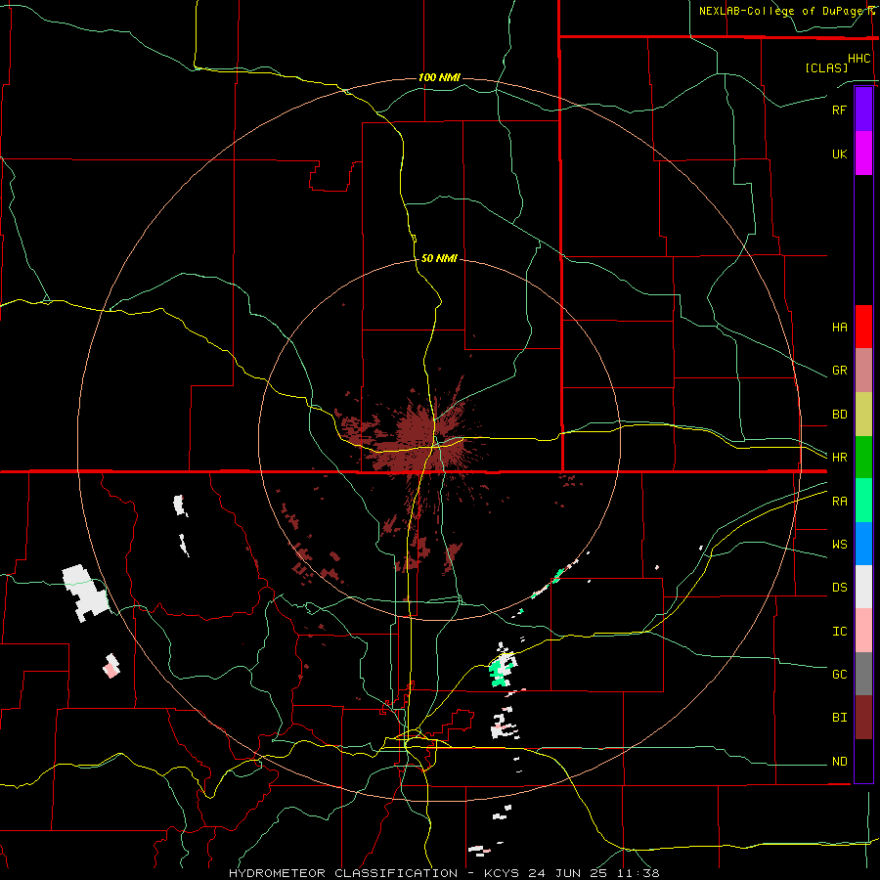Click the WS legend label

coord(839,545)
